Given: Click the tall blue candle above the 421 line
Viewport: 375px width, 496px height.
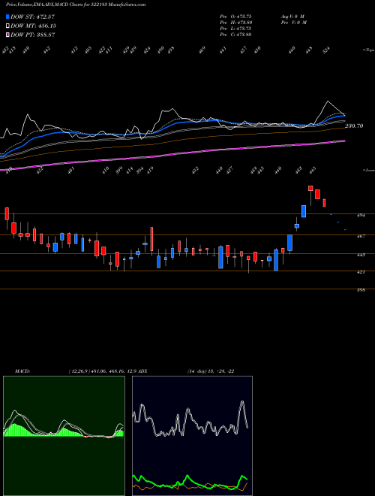Looking at the screenshot, I should pos(276,260).
